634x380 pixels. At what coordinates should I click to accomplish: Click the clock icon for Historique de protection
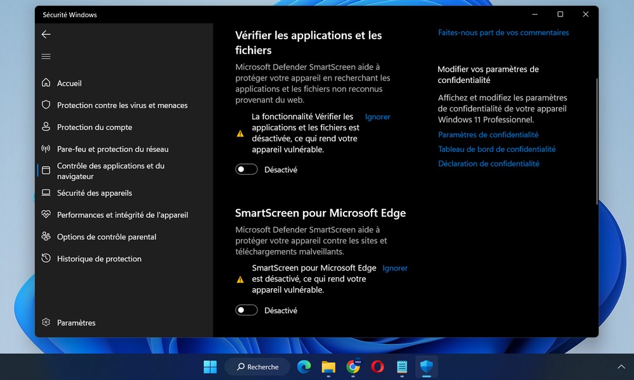point(46,258)
